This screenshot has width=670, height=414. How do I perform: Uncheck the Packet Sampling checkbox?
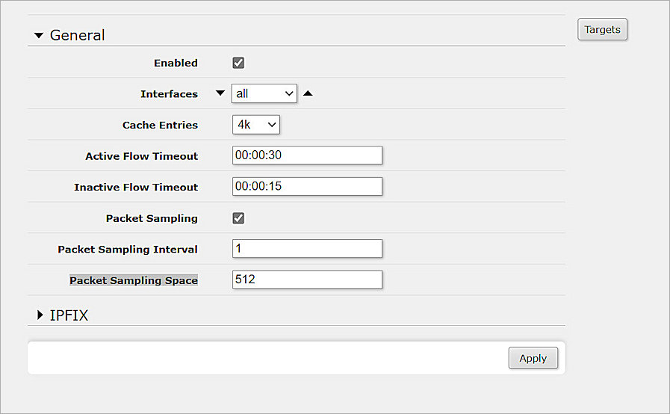pyautogui.click(x=239, y=218)
